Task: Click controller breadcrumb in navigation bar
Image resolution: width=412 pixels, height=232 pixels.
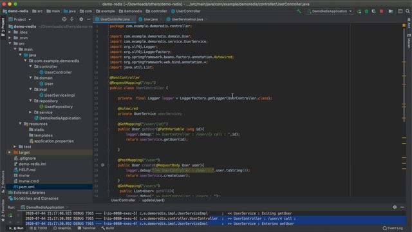Action: (x=156, y=12)
